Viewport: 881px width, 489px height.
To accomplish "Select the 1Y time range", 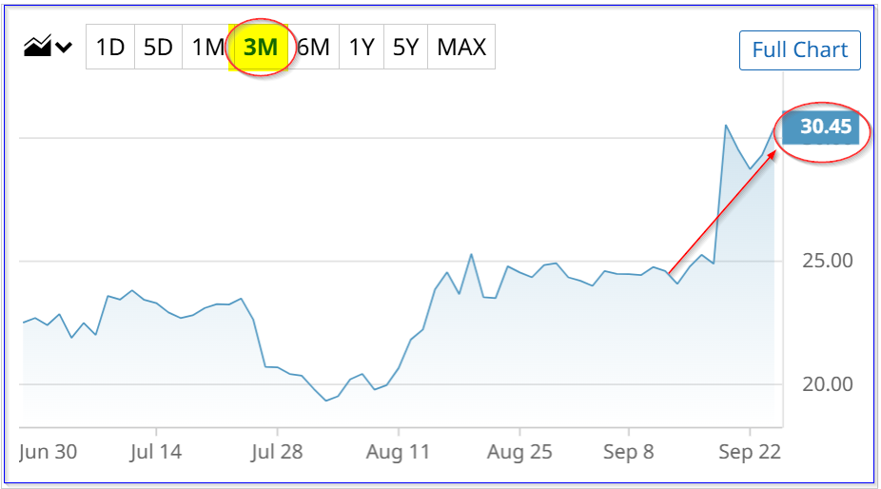I will [362, 48].
